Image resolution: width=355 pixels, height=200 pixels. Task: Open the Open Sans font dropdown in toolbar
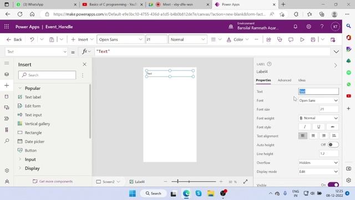coord(120,39)
